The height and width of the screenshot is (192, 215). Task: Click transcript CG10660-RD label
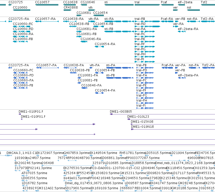23,29
